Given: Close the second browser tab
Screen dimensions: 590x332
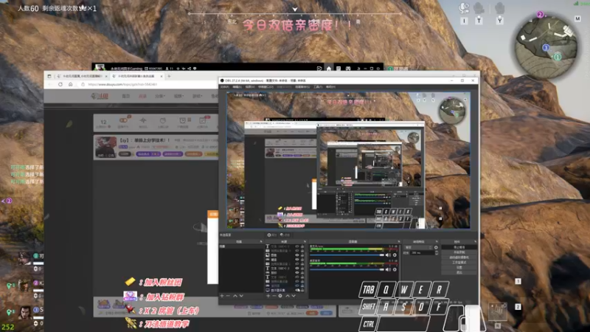Looking at the screenshot, I should (x=162, y=77).
